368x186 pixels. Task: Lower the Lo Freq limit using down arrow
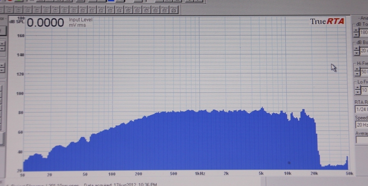click(357, 92)
